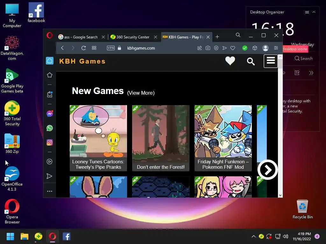Open Friday Night Funkmon Pokemon FNF Mod

[223, 138]
